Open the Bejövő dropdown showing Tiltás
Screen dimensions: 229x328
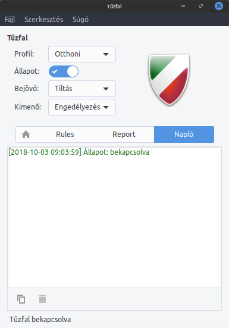[82, 89]
